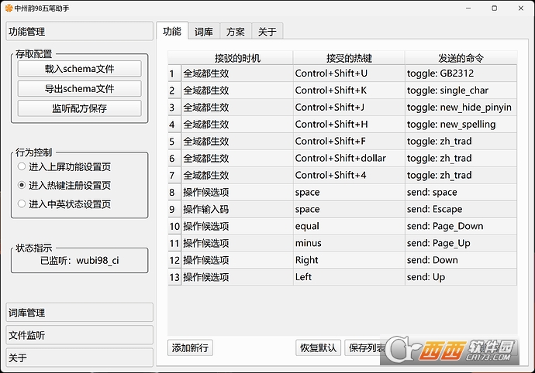The height and width of the screenshot is (373, 535).
Task: Click 导出schema文件 button
Action: click(x=80, y=88)
